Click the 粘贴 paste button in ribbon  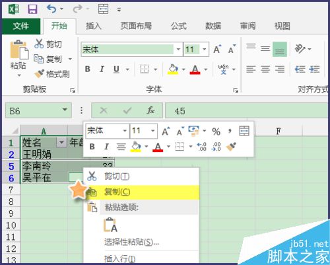(x=18, y=57)
